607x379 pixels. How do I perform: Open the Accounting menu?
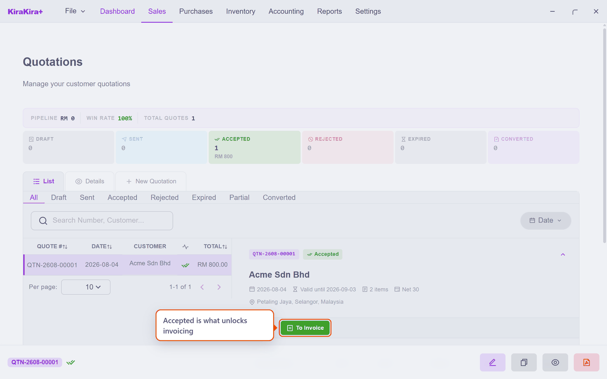[286, 11]
